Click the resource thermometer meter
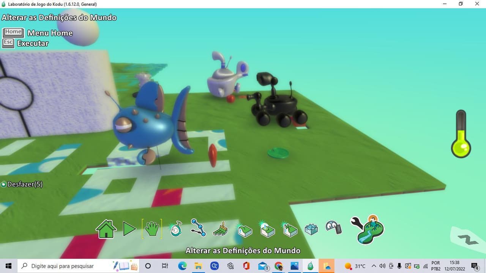 461,134
